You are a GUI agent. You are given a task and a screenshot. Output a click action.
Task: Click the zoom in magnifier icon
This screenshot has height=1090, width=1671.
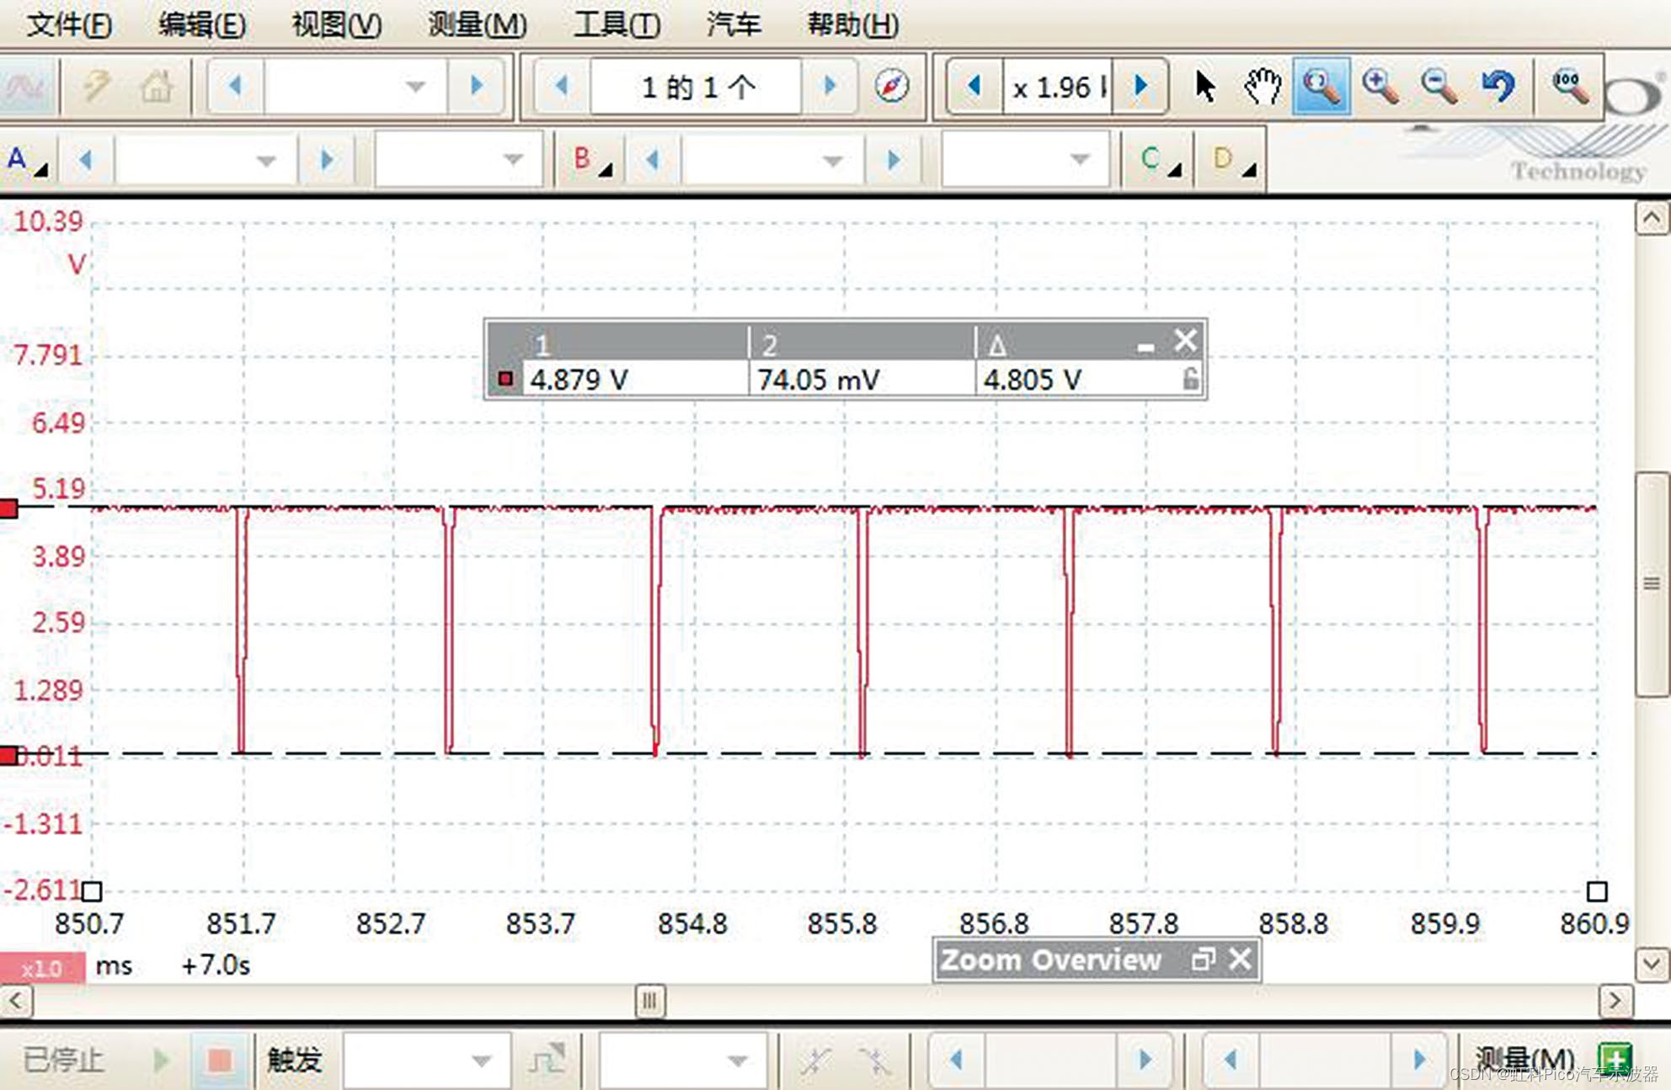click(1380, 86)
